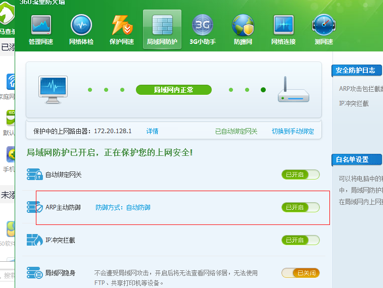383x288 pixels.
Task: Open 网络连接 network connections icon
Action: pyautogui.click(x=283, y=26)
